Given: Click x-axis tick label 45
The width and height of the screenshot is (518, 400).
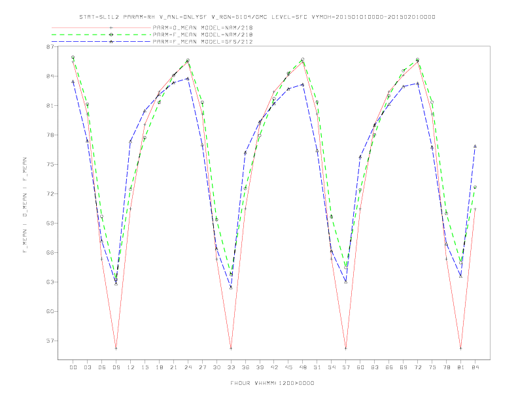Looking at the screenshot, I should coord(288,367).
